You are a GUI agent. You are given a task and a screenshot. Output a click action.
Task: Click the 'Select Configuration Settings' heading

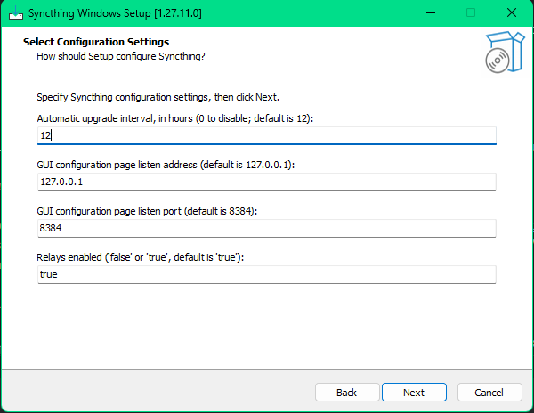96,42
